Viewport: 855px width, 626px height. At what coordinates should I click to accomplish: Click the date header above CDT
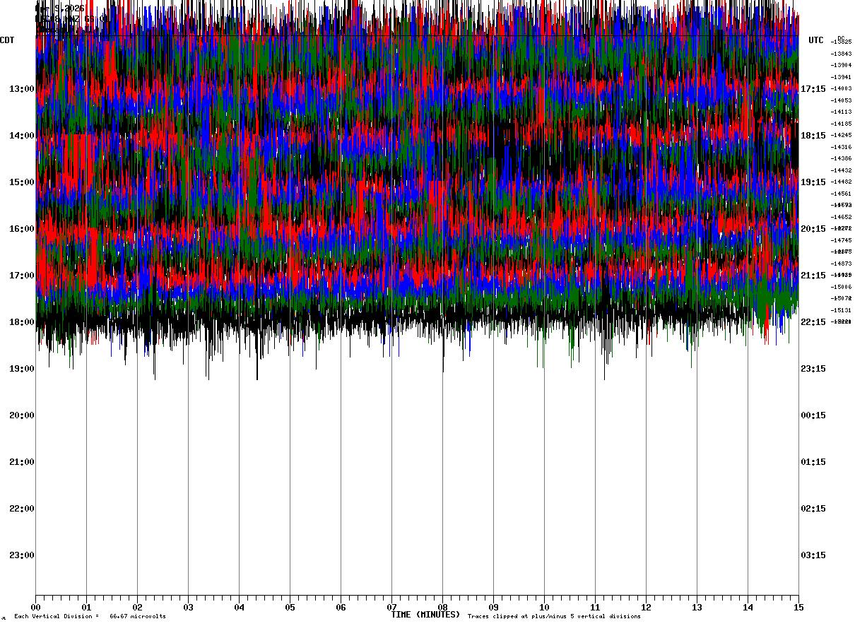point(62,8)
